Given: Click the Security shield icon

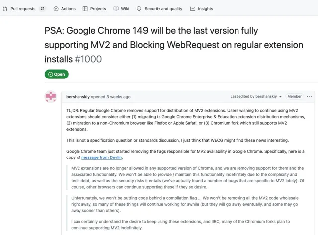Looking at the screenshot, I should 139,9.
